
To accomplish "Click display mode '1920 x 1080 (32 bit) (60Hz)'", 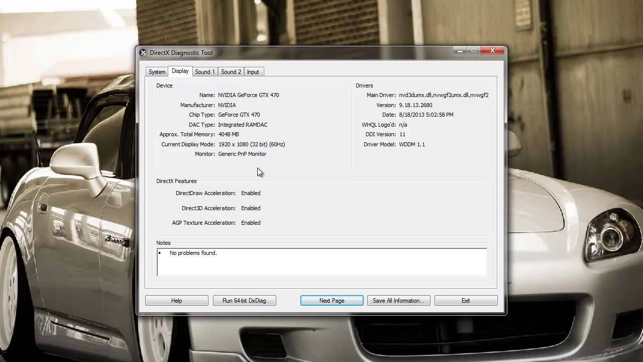I will 251,144.
